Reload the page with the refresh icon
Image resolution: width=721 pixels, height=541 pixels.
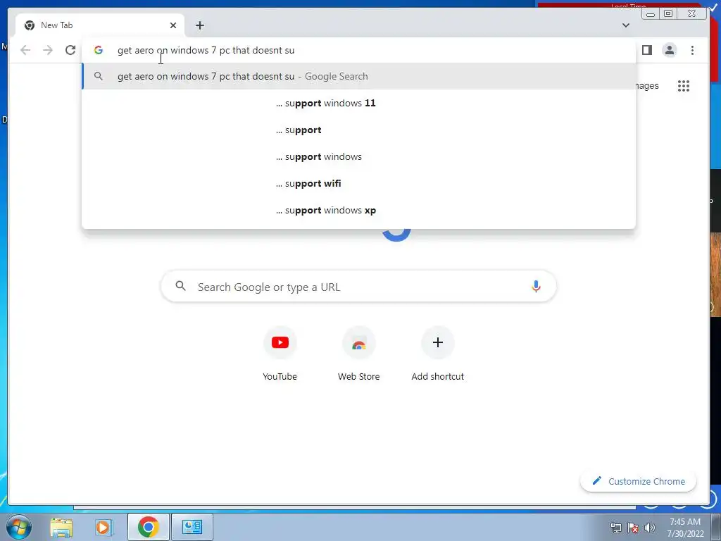(70, 50)
